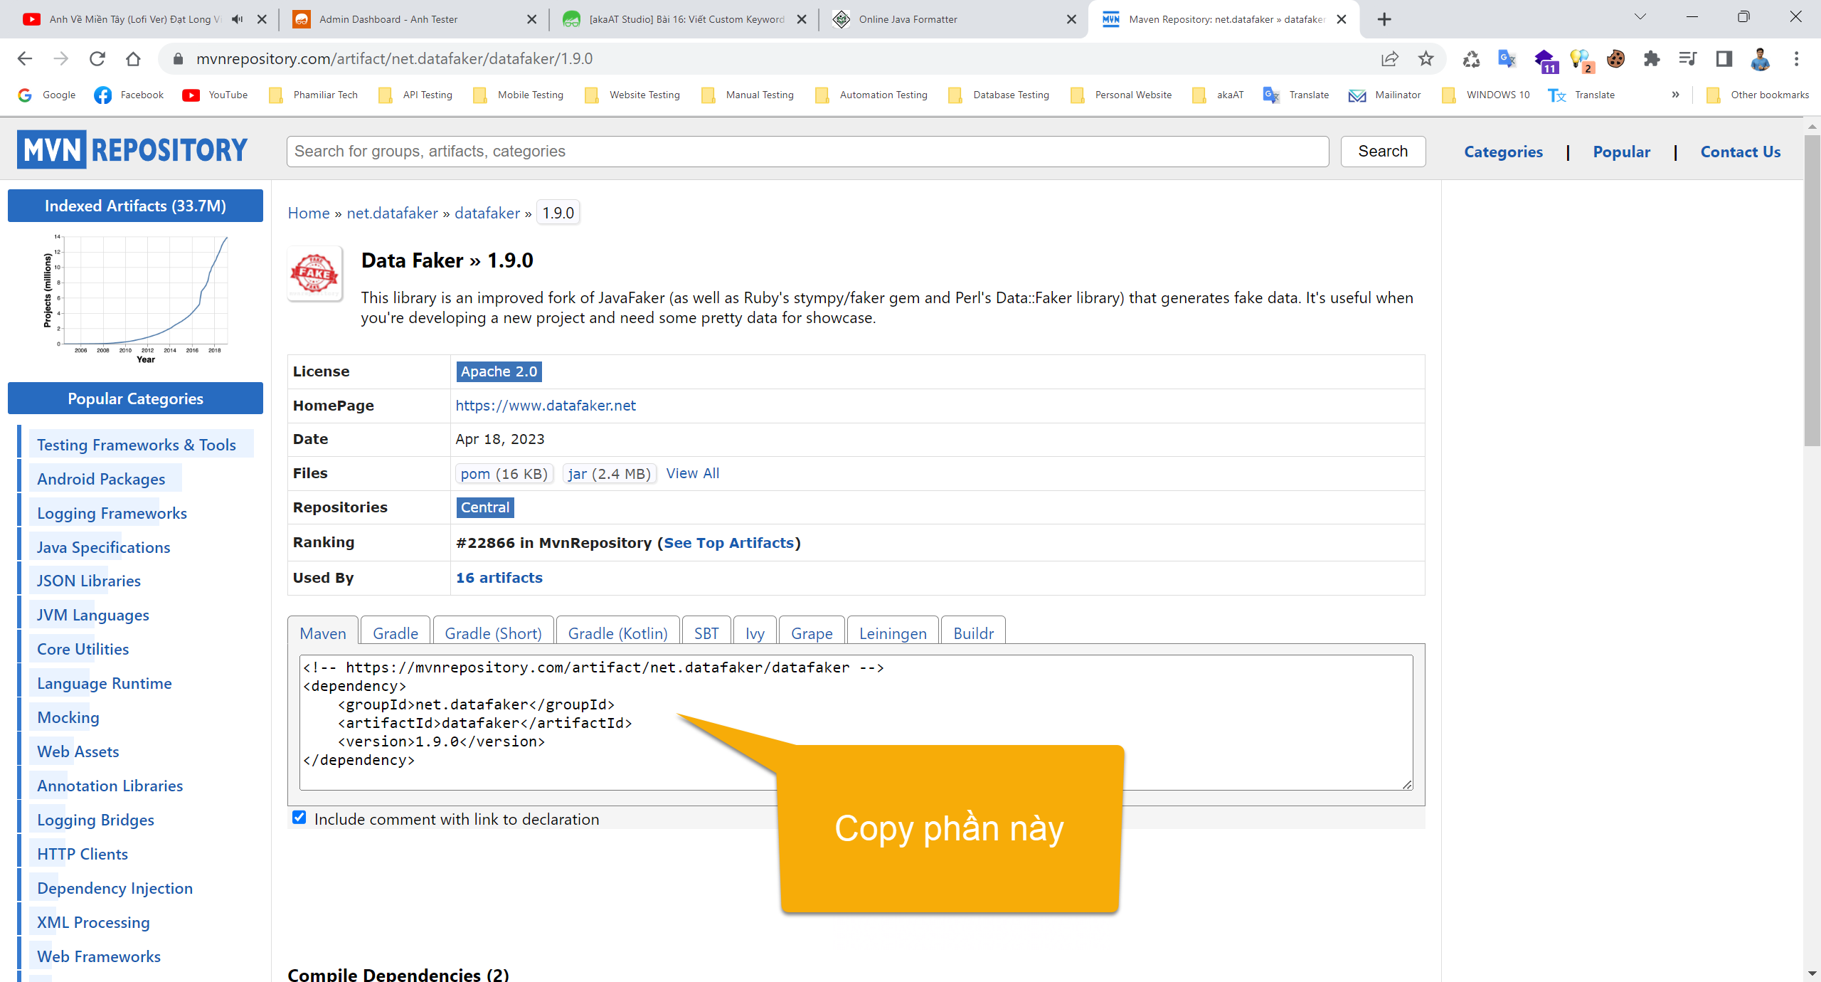
Task: Click the net.datafaker breadcrumb link
Action: pyautogui.click(x=392, y=213)
